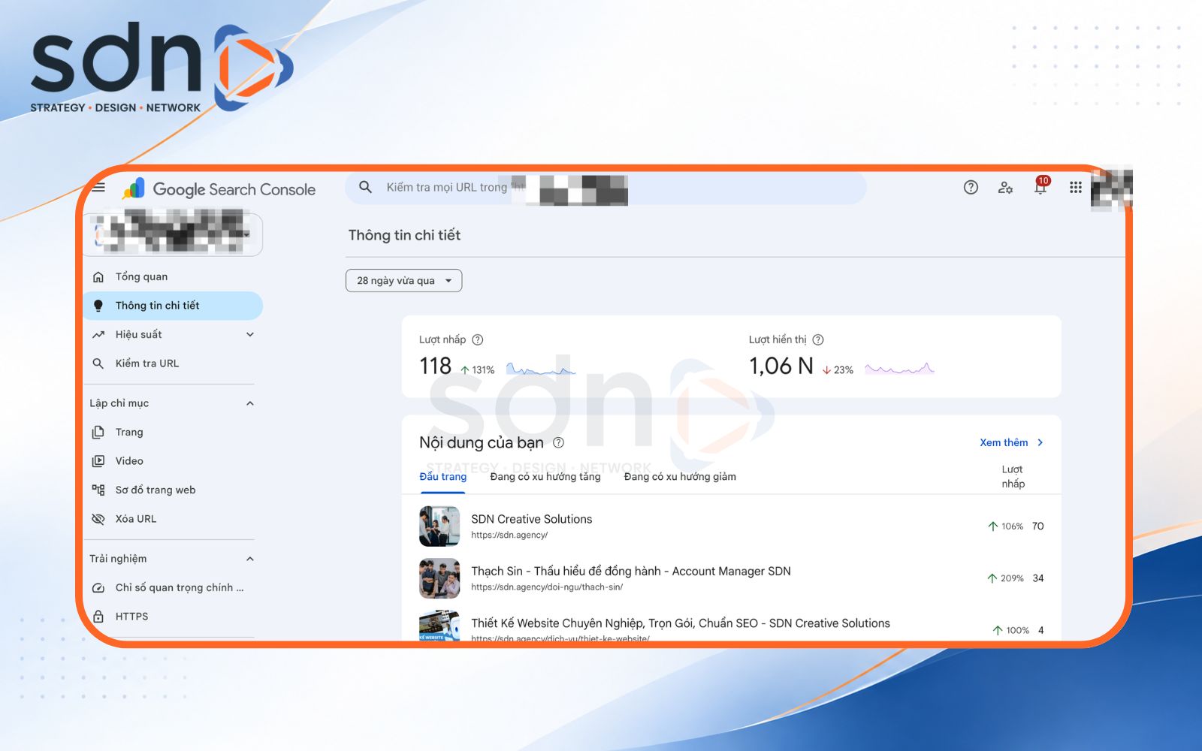This screenshot has height=751, width=1202.
Task: Open the hamburger main menu
Action: click(98, 188)
